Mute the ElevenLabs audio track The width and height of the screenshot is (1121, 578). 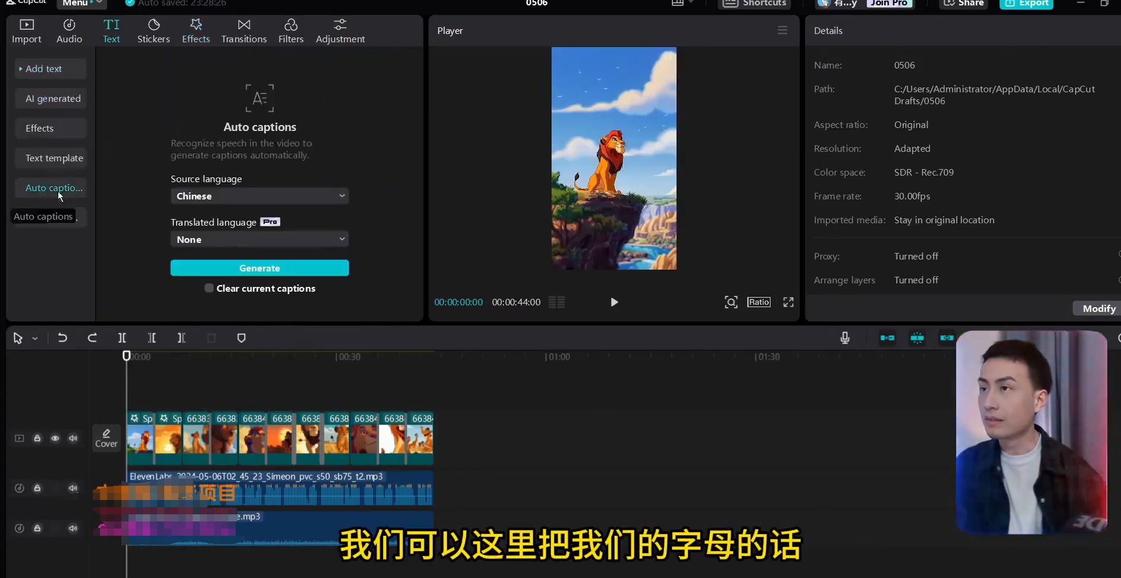(73, 488)
